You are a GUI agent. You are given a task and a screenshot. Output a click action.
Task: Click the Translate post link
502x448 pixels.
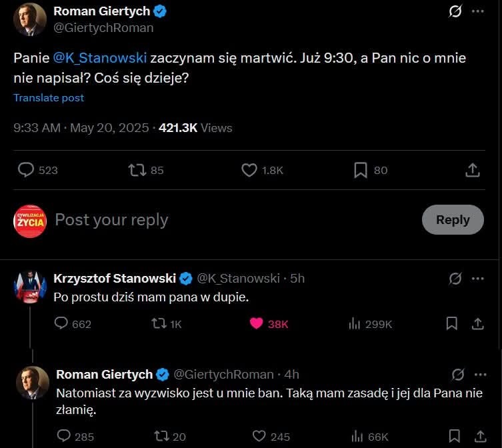tap(49, 97)
